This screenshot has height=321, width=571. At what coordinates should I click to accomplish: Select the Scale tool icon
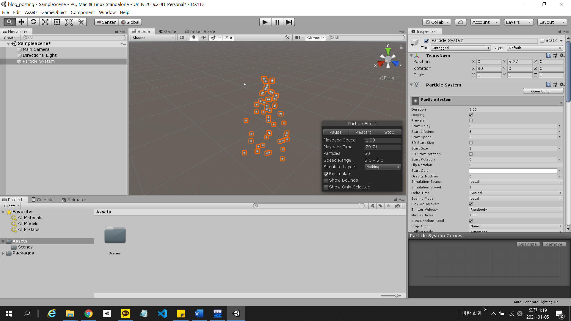coord(45,22)
